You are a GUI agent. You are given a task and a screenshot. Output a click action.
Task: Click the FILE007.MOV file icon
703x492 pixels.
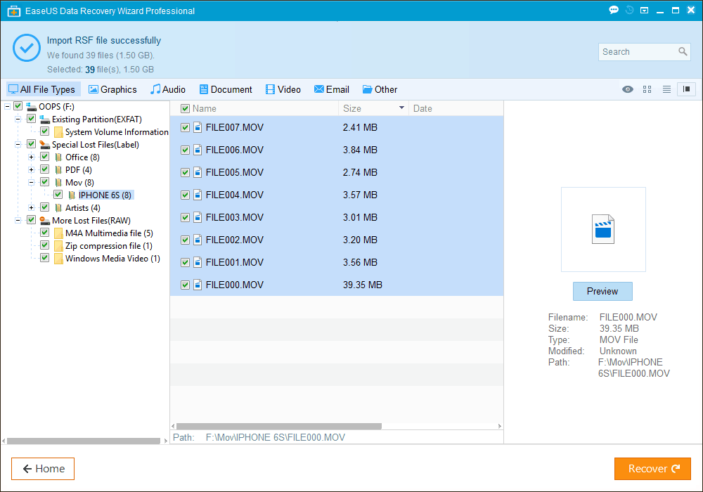tap(198, 127)
